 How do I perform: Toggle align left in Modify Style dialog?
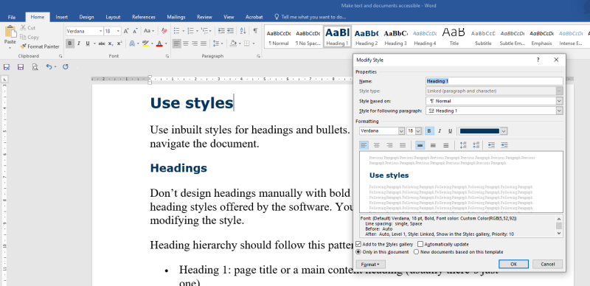364,145
